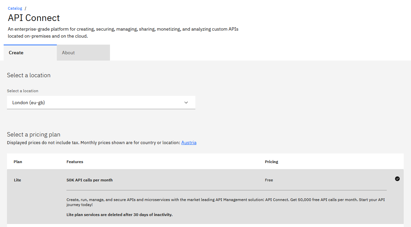Click the API Connect page title
This screenshot has width=411, height=227.
pyautogui.click(x=34, y=18)
